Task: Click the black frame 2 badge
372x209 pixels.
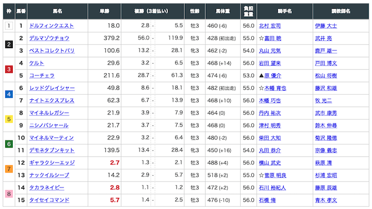Action: click(9, 44)
